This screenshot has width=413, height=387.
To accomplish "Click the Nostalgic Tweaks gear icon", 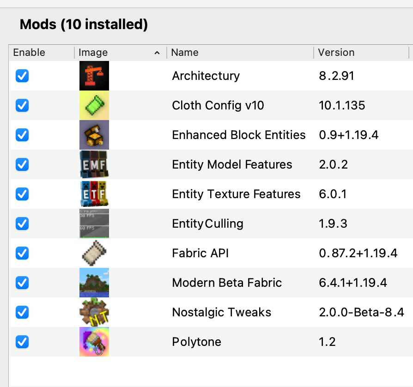I will pyautogui.click(x=94, y=312).
